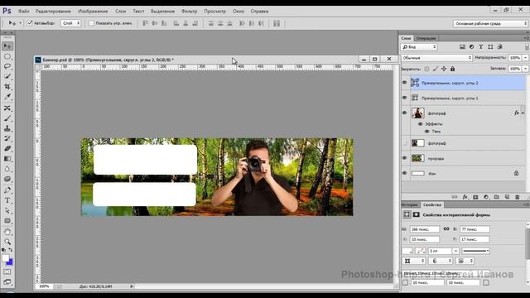
Task: Select the Eraser tool
Action: coord(7,149)
